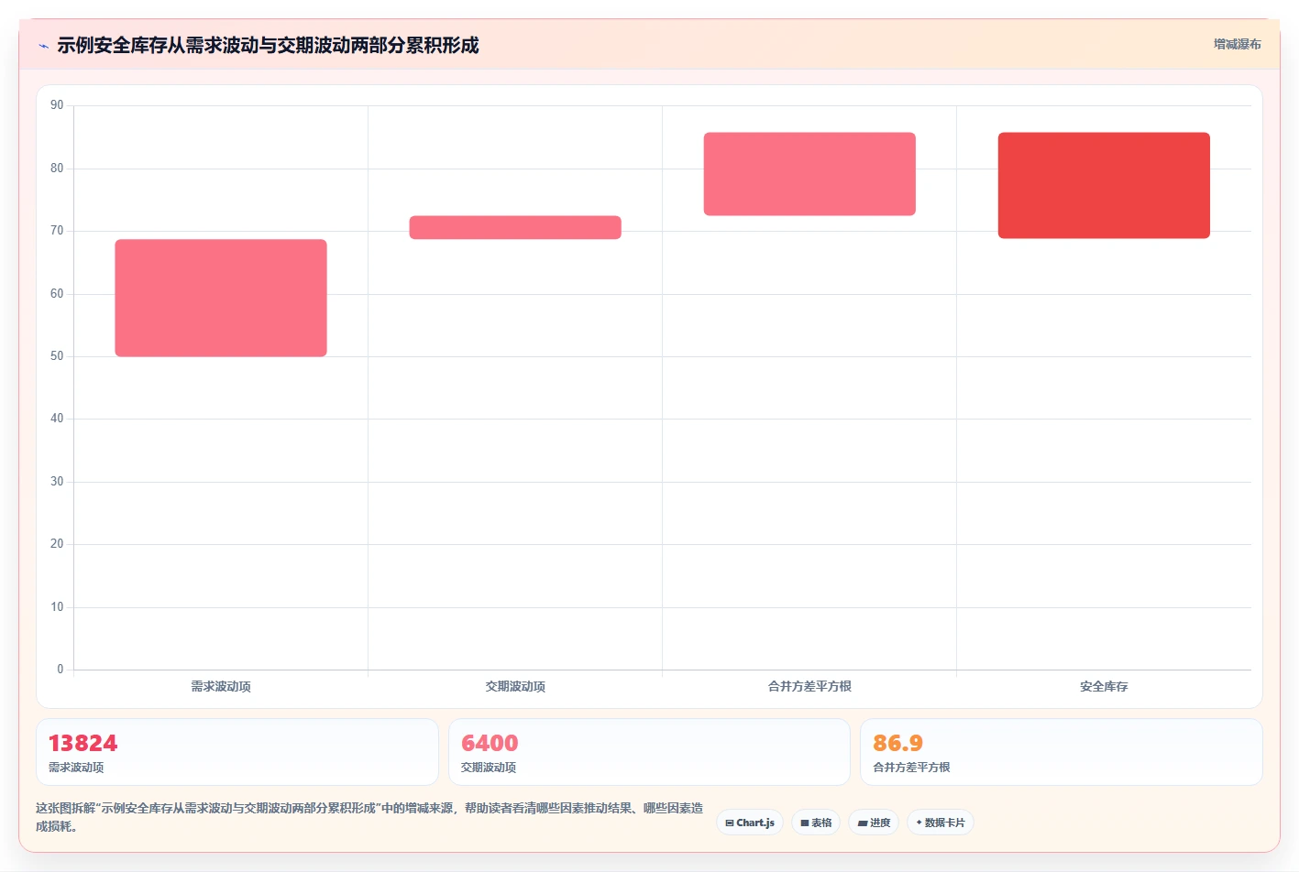Image resolution: width=1299 pixels, height=872 pixels.
Task: Click the y-axis label 50
Action: click(x=57, y=356)
